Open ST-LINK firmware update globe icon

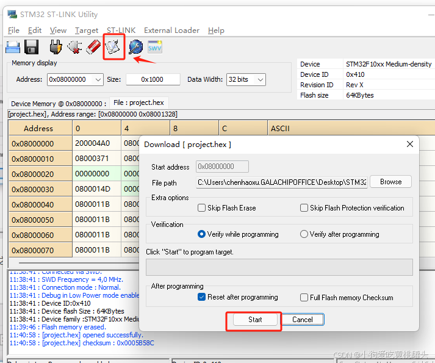click(135, 47)
